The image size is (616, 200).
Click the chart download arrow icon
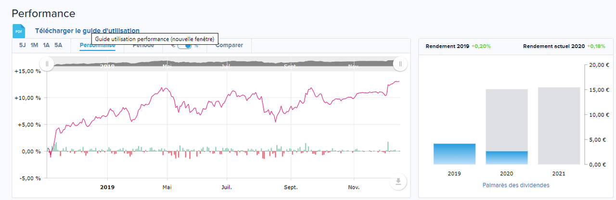(398, 181)
